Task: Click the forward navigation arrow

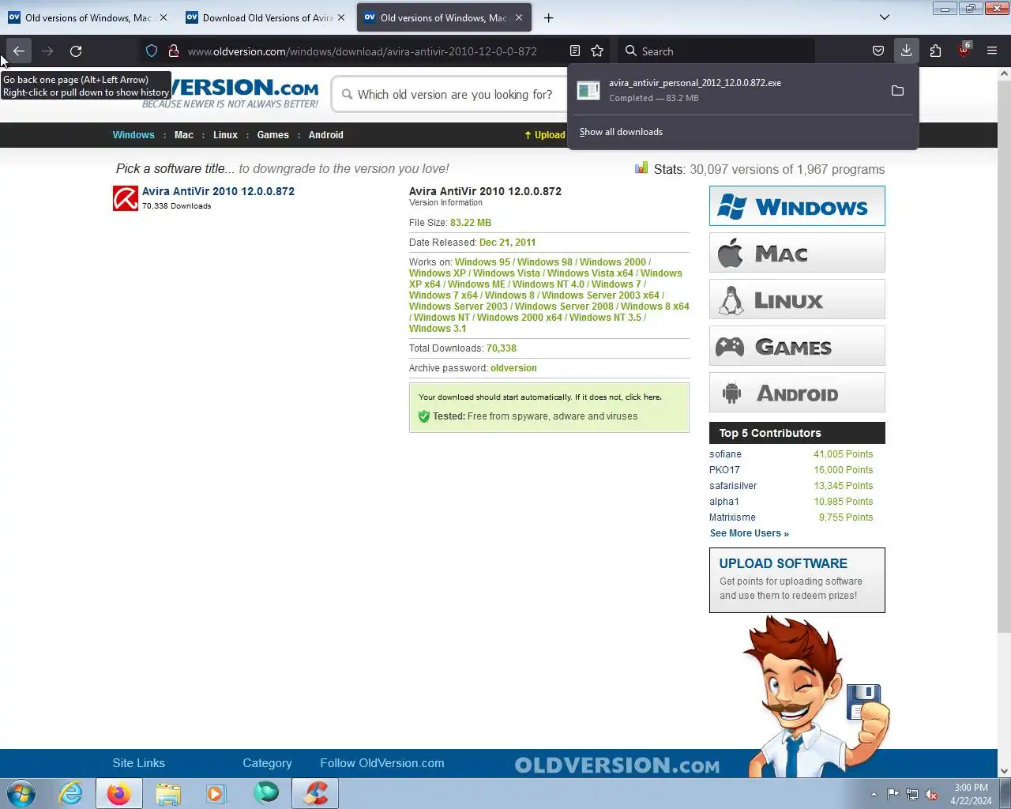Action: (x=47, y=51)
